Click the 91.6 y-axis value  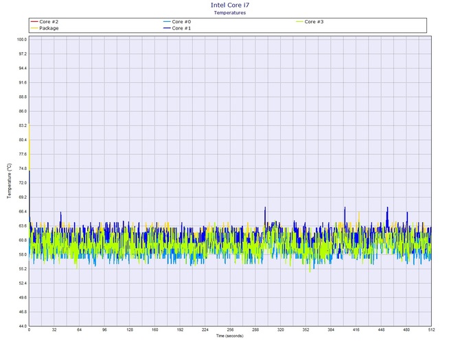coord(23,82)
